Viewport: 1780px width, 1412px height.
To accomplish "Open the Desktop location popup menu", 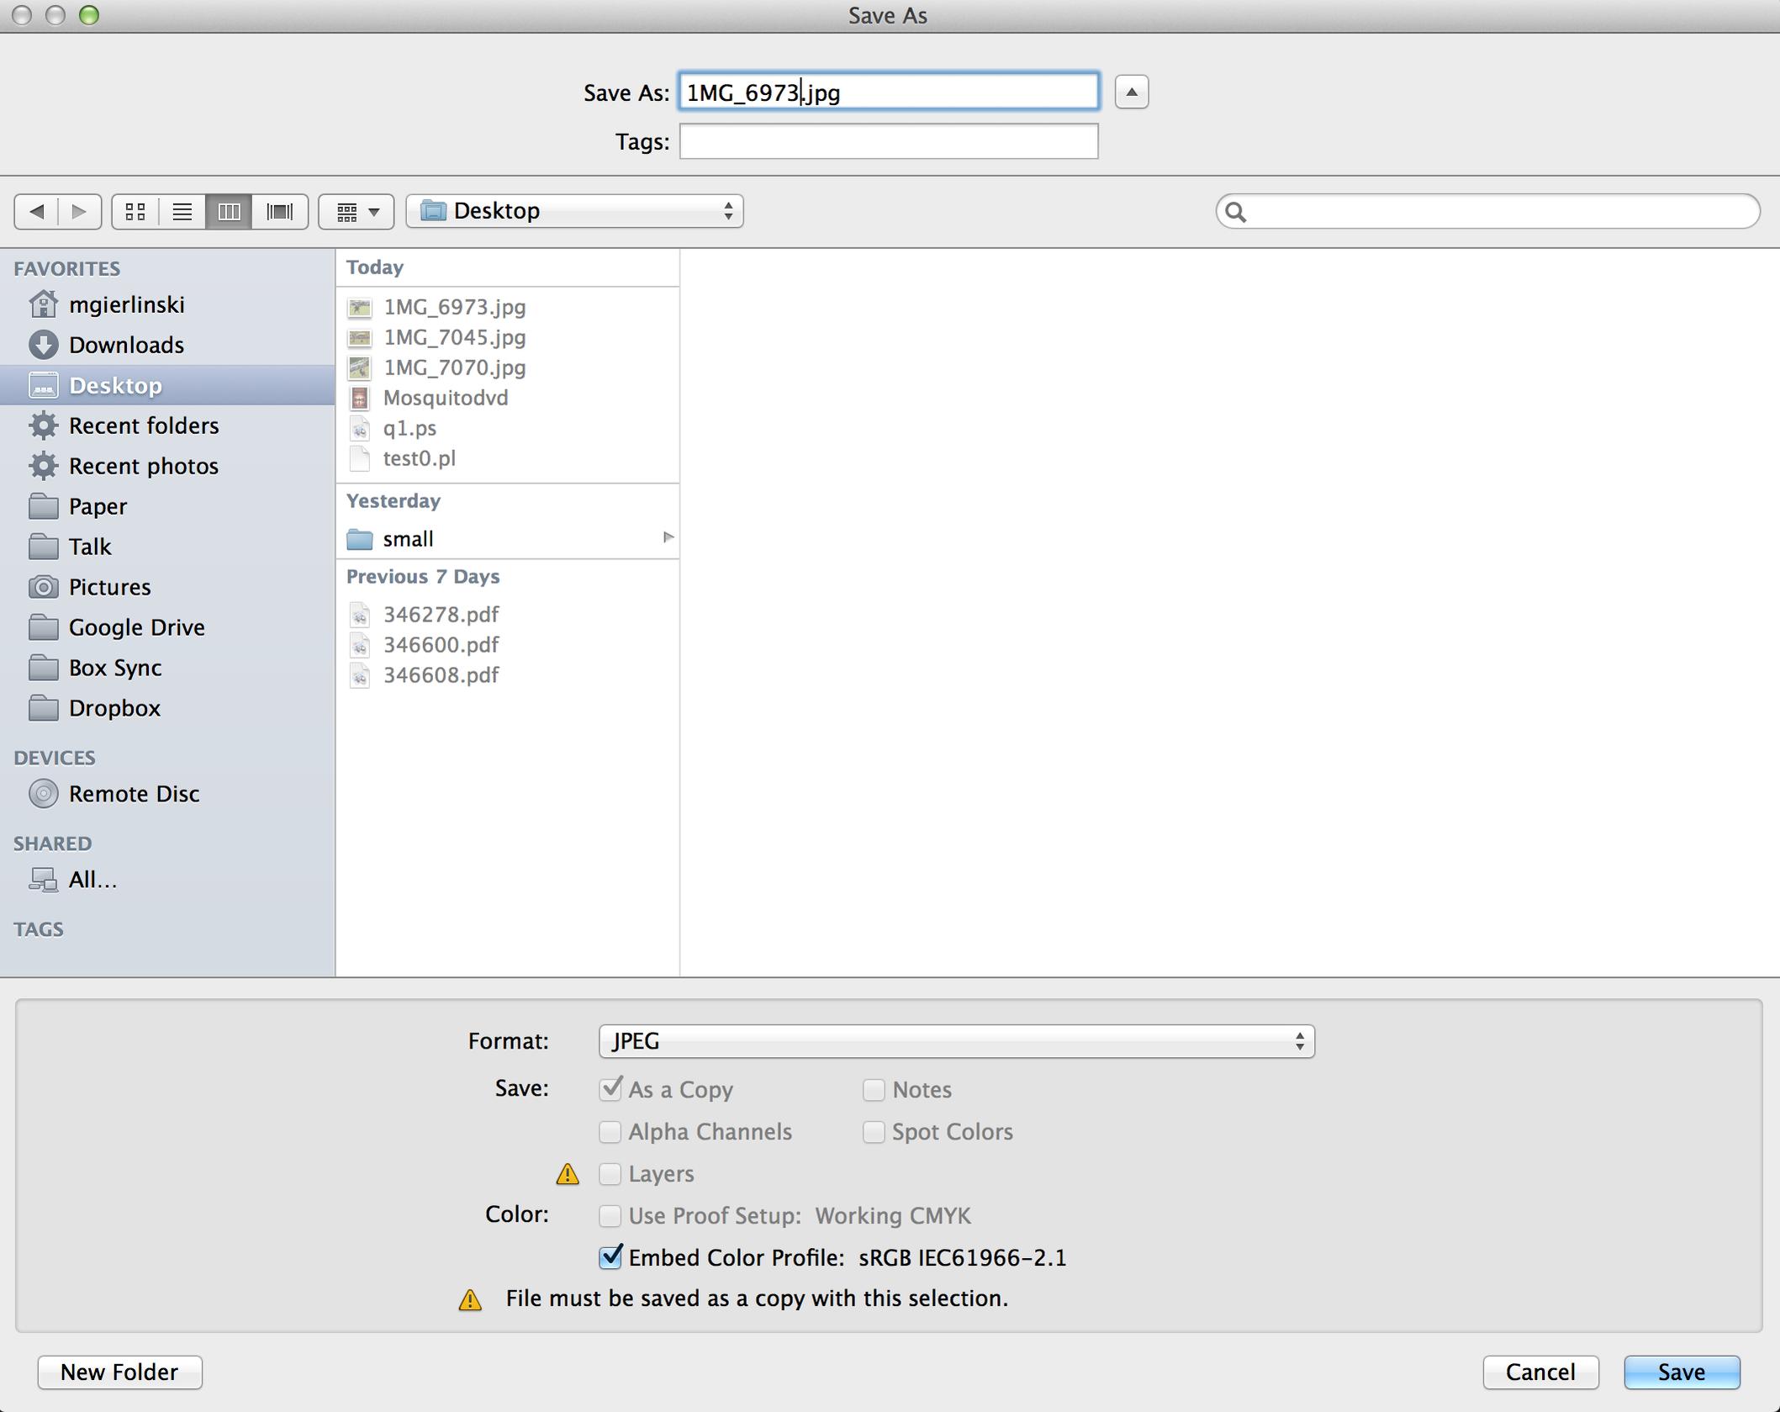I will [x=574, y=211].
